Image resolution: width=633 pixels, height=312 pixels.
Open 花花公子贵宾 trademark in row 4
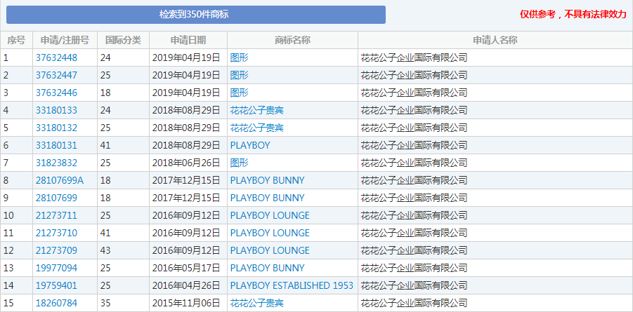pyautogui.click(x=256, y=111)
